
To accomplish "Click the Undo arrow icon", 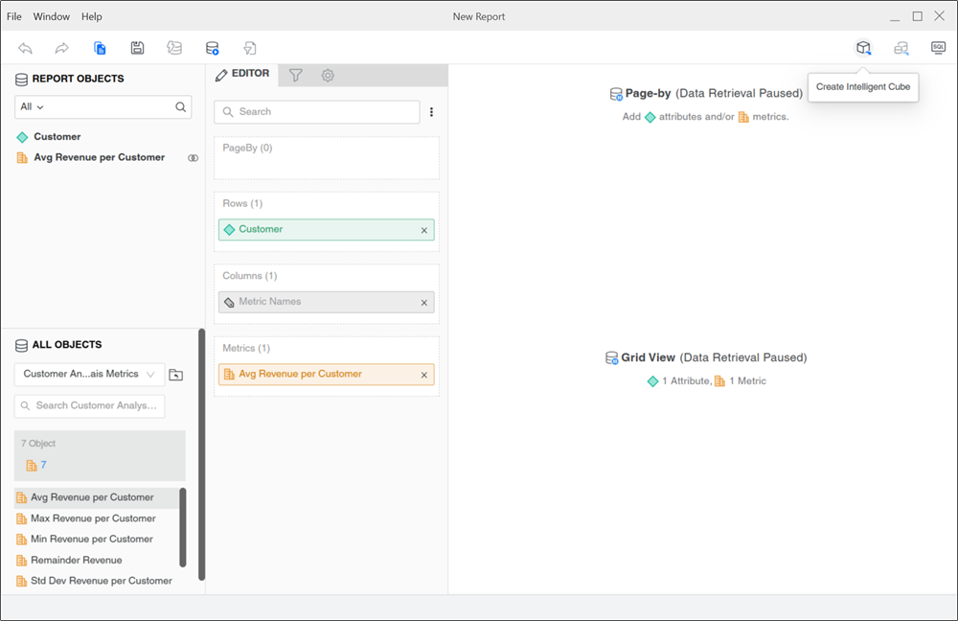I will point(26,48).
